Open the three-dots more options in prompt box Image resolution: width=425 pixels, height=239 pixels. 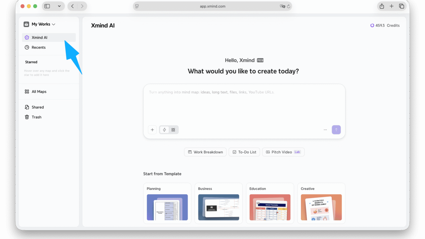point(325,130)
